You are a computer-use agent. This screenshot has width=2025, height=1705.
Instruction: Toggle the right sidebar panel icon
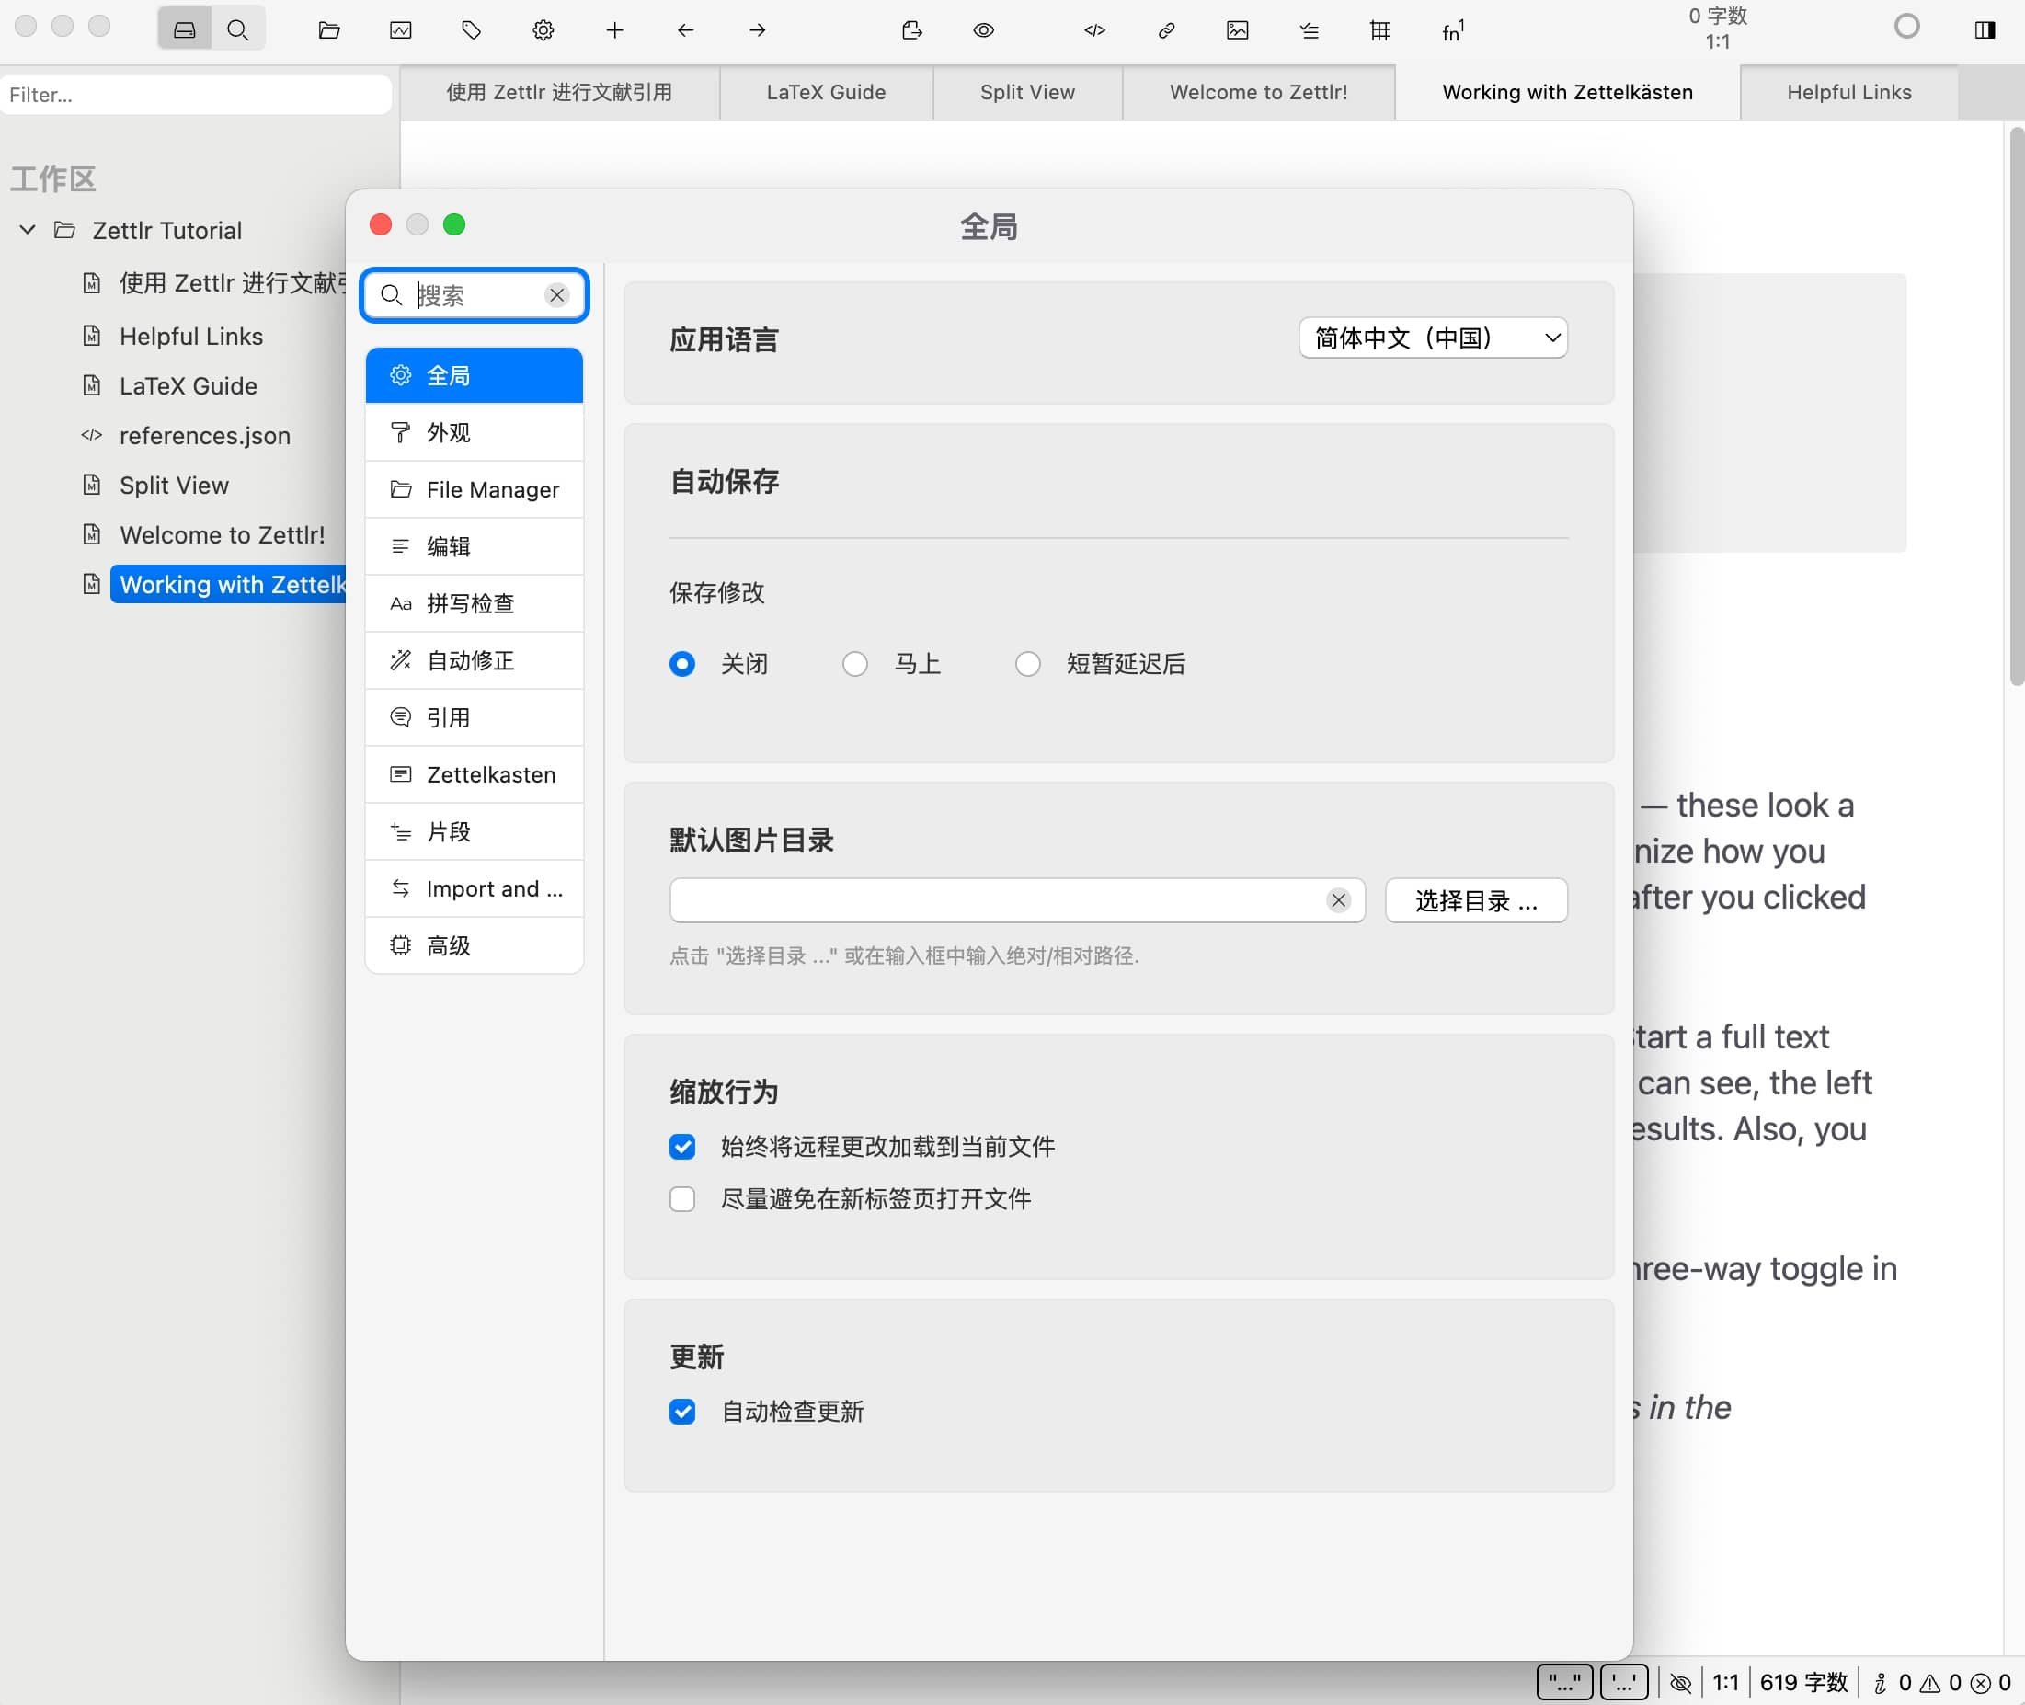tap(1985, 30)
